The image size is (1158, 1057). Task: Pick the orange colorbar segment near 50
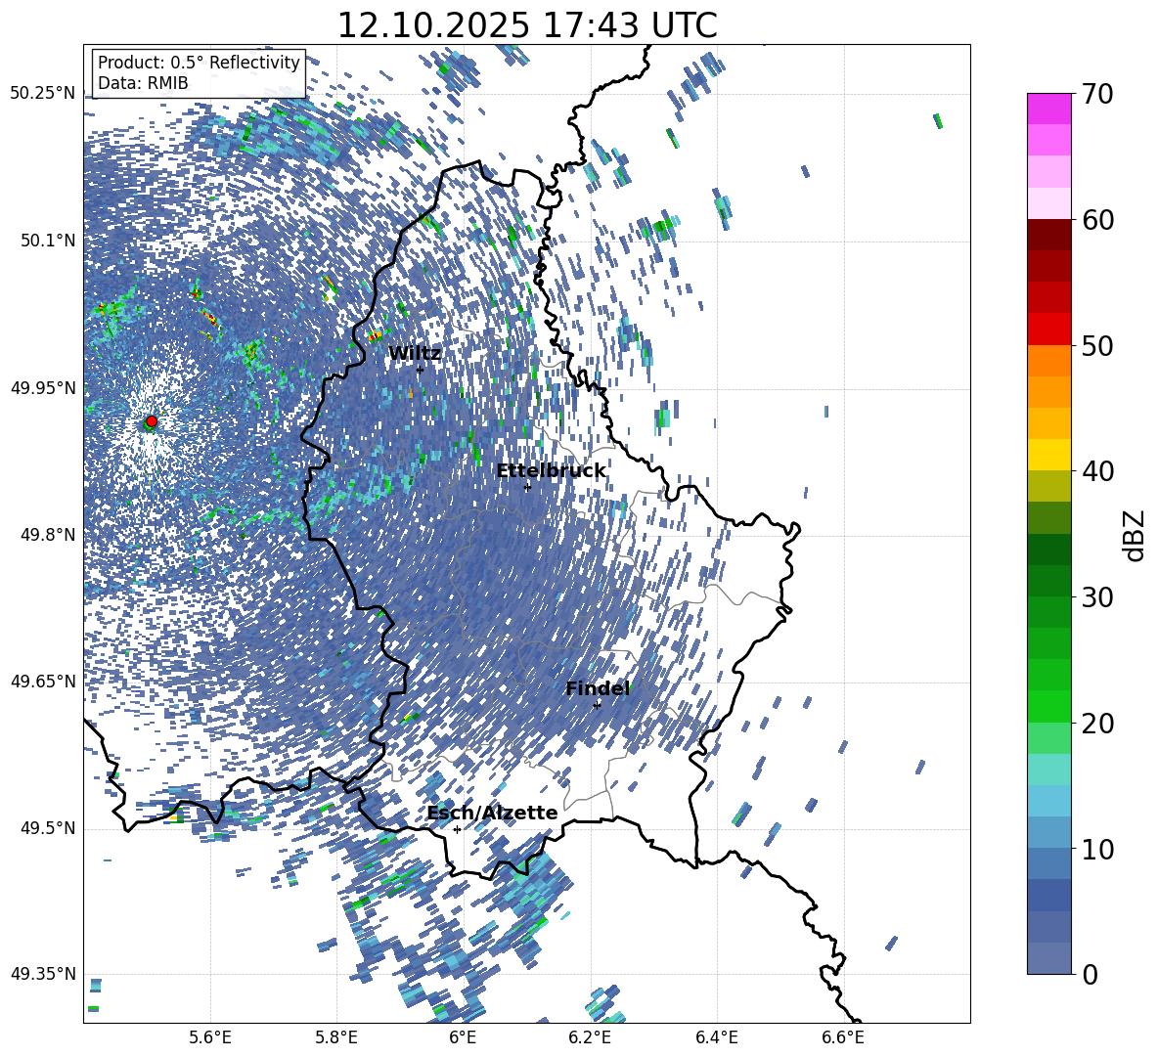point(1048,361)
